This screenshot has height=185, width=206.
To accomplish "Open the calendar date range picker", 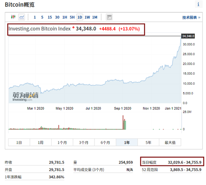I will point(109,17).
